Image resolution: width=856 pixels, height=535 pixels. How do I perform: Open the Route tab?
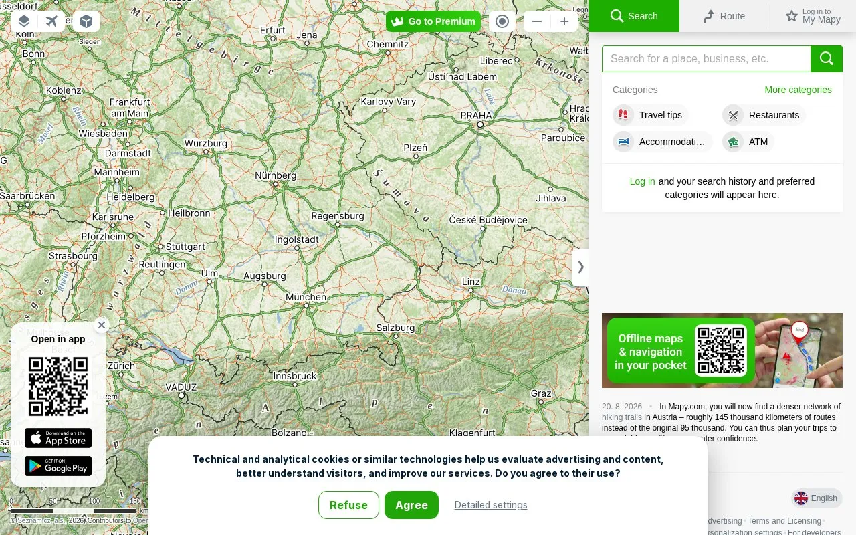click(724, 16)
